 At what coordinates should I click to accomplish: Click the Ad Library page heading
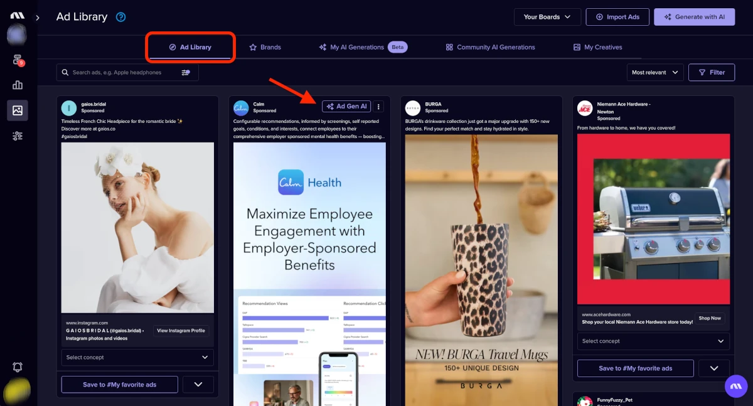82,17
